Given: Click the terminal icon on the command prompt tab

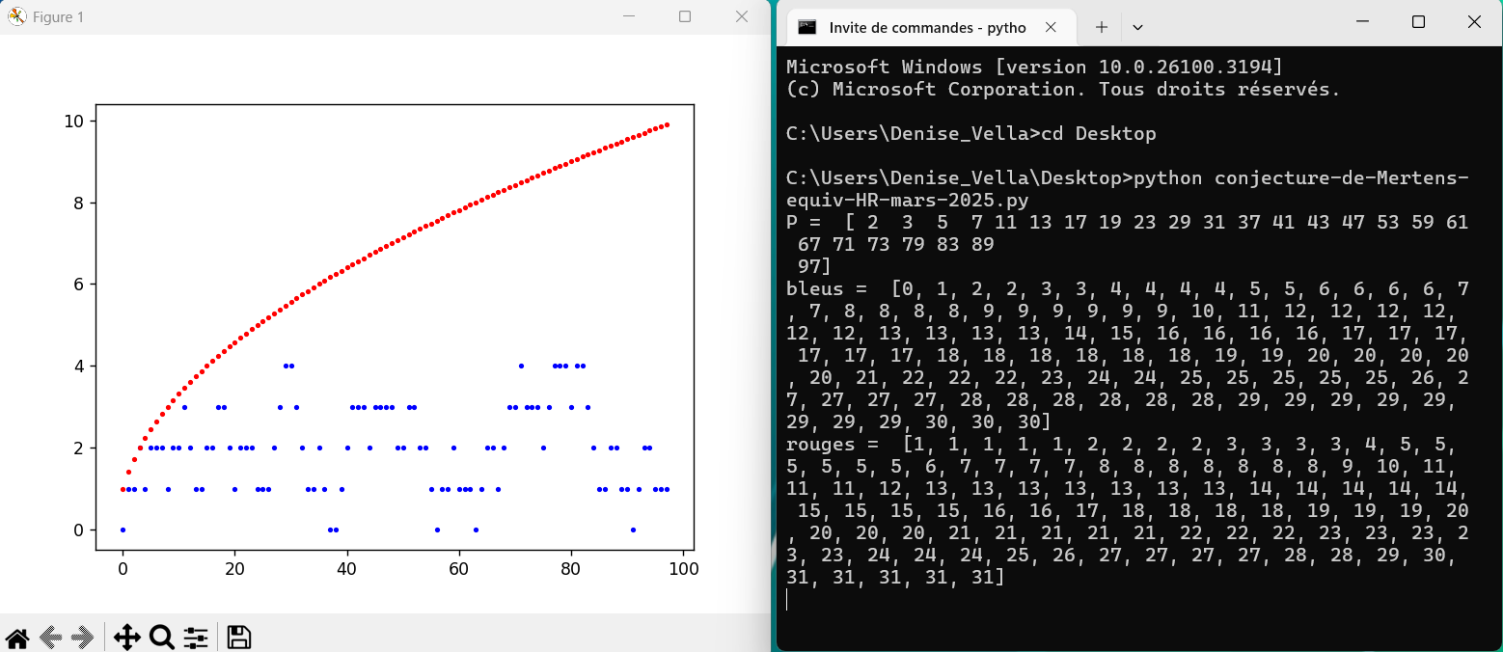Looking at the screenshot, I should pos(807,27).
